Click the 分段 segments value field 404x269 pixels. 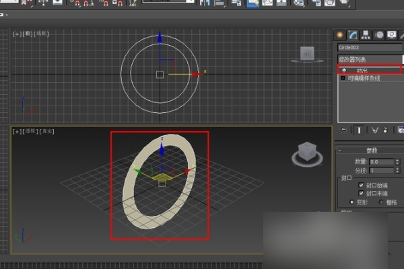[382, 170]
